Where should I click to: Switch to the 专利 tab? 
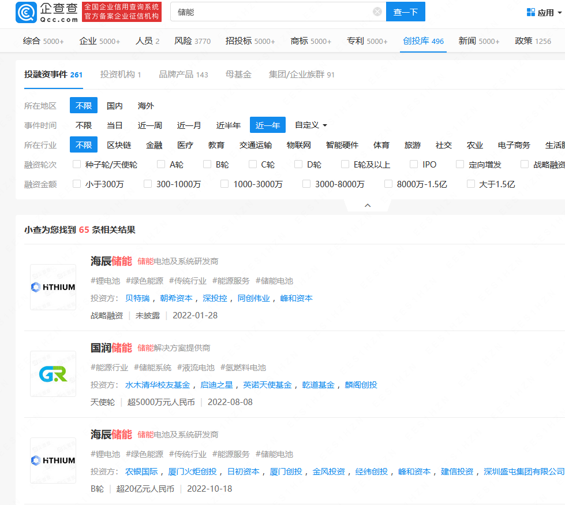point(367,41)
